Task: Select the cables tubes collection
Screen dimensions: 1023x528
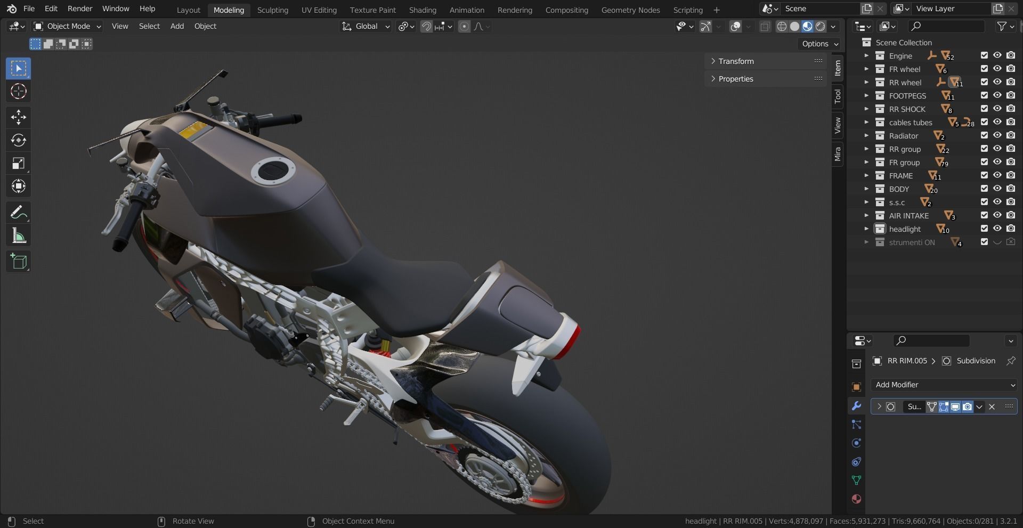Action: click(911, 122)
